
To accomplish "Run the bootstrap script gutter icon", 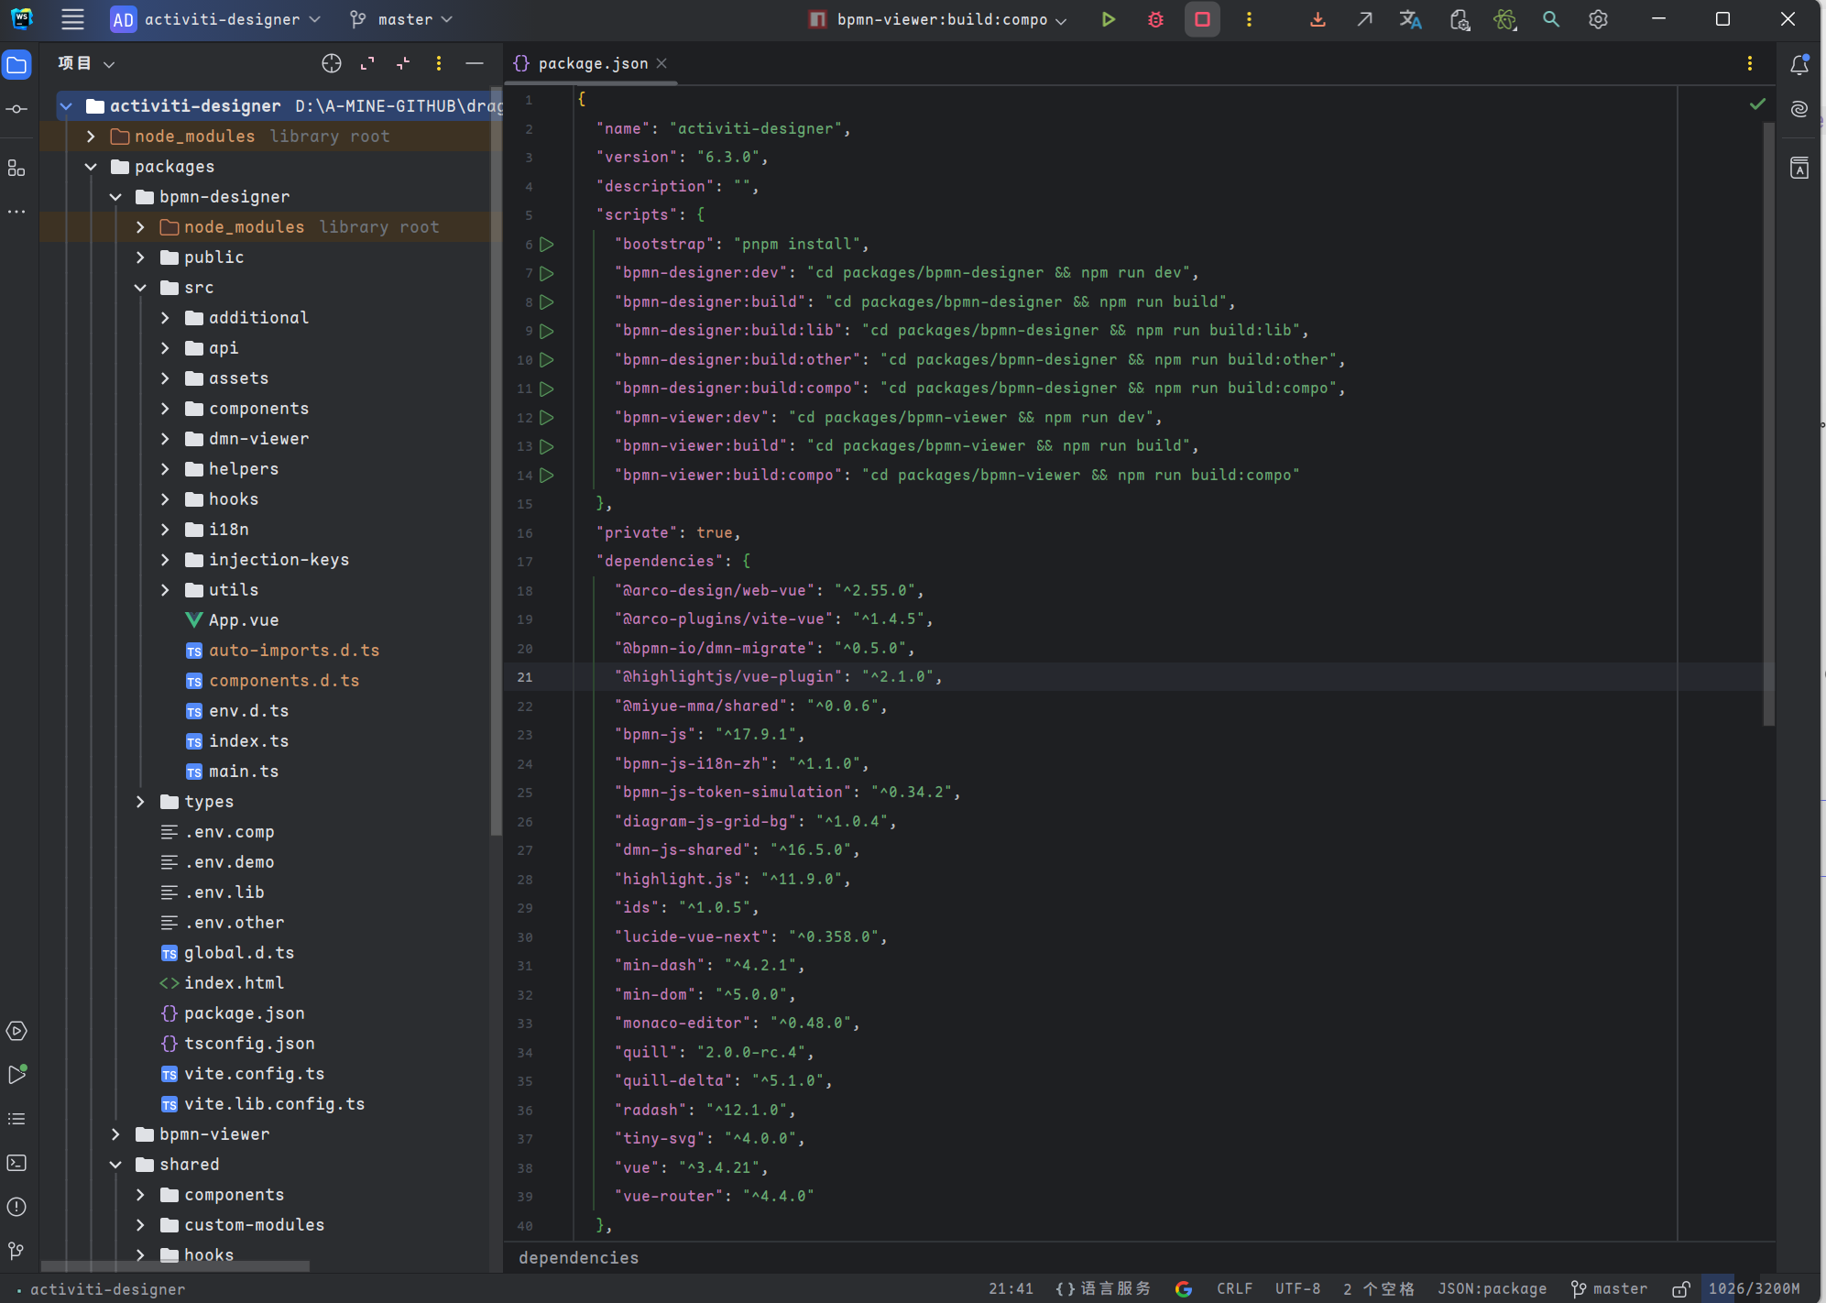I will coord(547,245).
